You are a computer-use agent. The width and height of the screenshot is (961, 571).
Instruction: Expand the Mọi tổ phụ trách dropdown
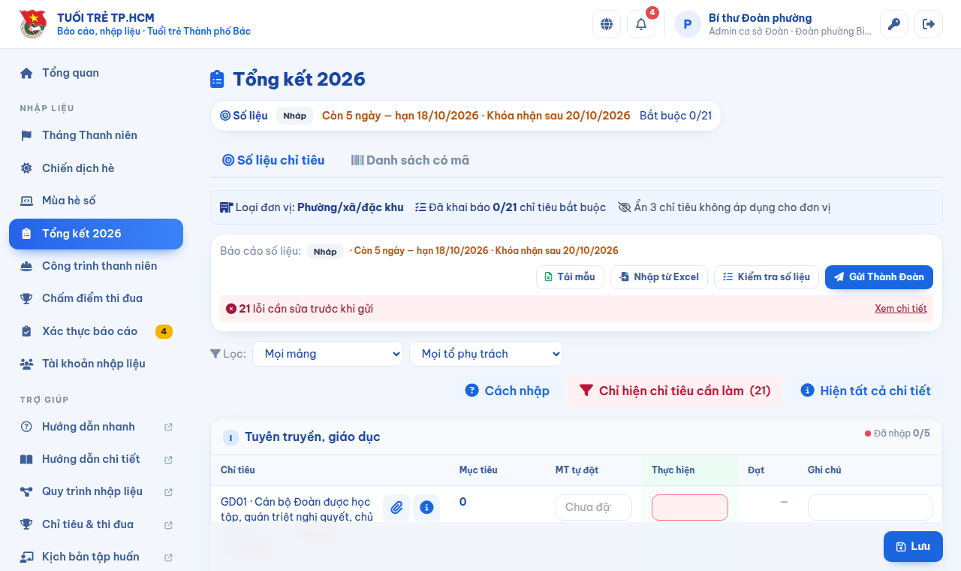tap(486, 354)
